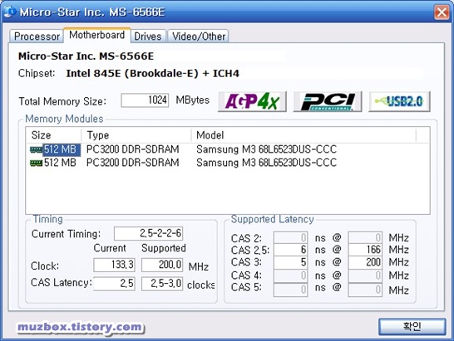
Task: Click the Model column header
Action: click(x=303, y=135)
